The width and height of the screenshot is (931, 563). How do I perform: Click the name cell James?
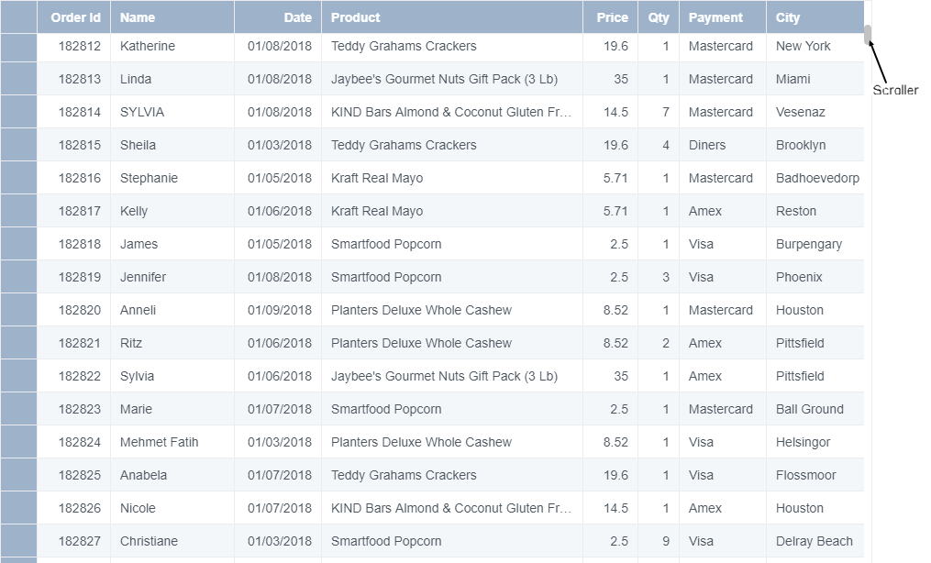click(172, 245)
